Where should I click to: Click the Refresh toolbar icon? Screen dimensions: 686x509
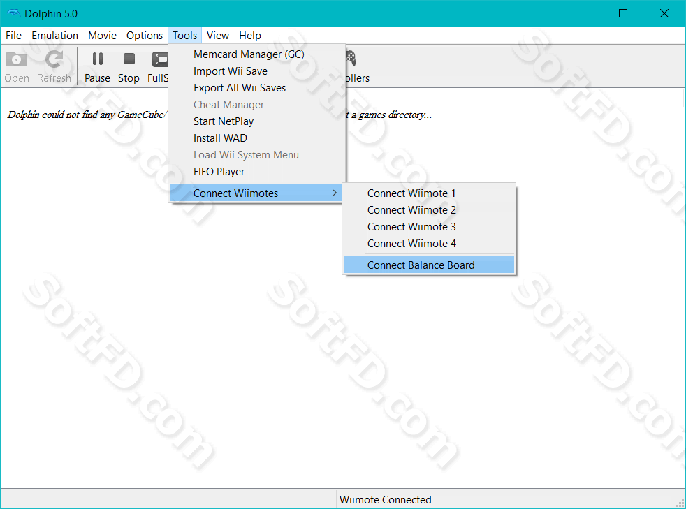[54, 59]
